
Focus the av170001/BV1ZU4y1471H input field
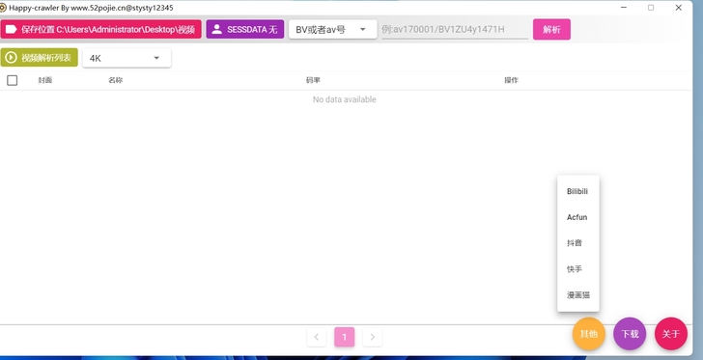tap(455, 30)
